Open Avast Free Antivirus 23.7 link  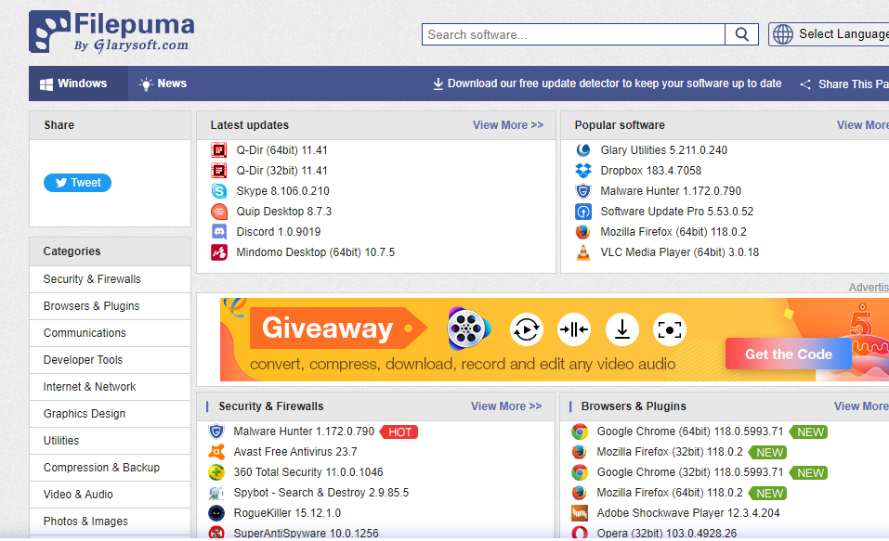click(x=295, y=452)
